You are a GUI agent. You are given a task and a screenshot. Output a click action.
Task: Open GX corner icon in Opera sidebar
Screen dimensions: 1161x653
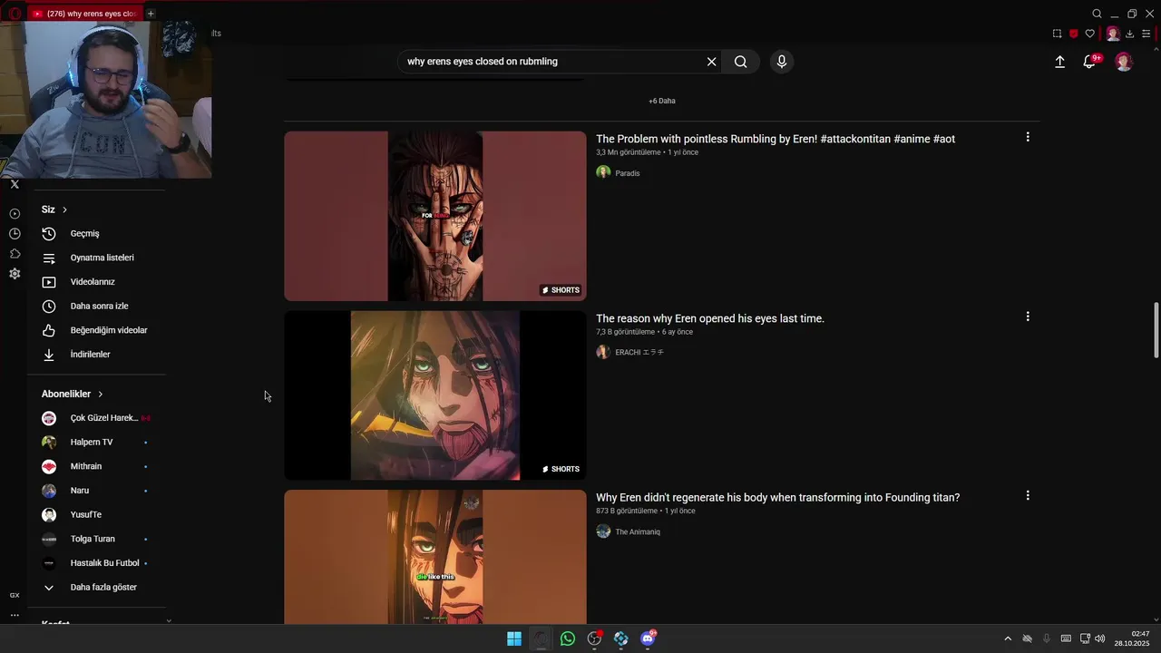pyautogui.click(x=15, y=595)
